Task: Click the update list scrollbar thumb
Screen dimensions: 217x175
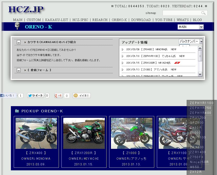Action: (x=200, y=56)
